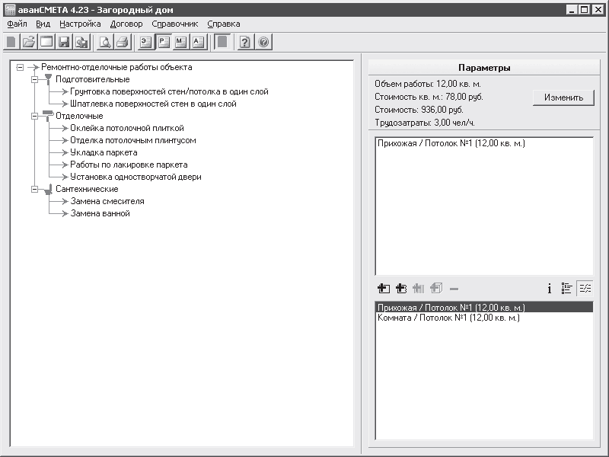The height and width of the screenshot is (457, 609).
Task: Click the Изменить button
Action: [x=563, y=97]
